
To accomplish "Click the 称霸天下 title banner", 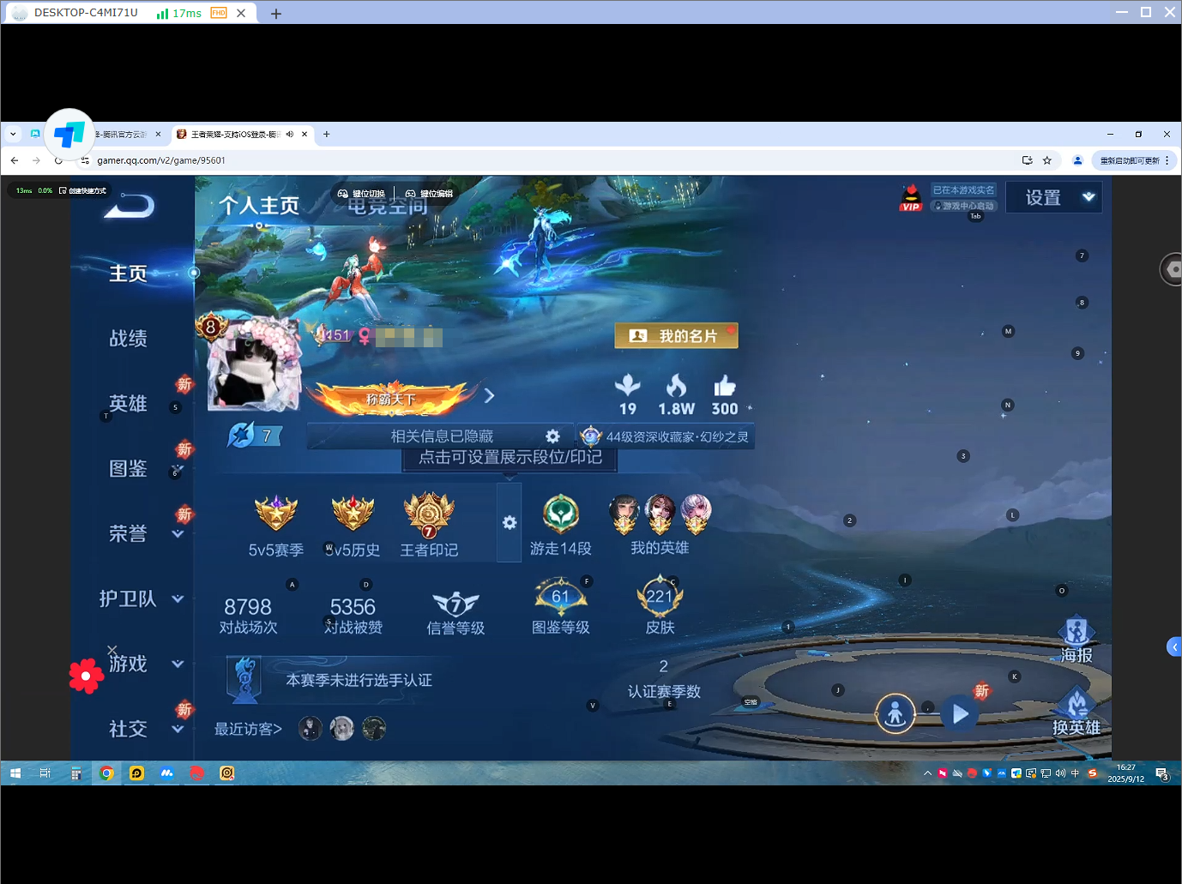I will 391,399.
